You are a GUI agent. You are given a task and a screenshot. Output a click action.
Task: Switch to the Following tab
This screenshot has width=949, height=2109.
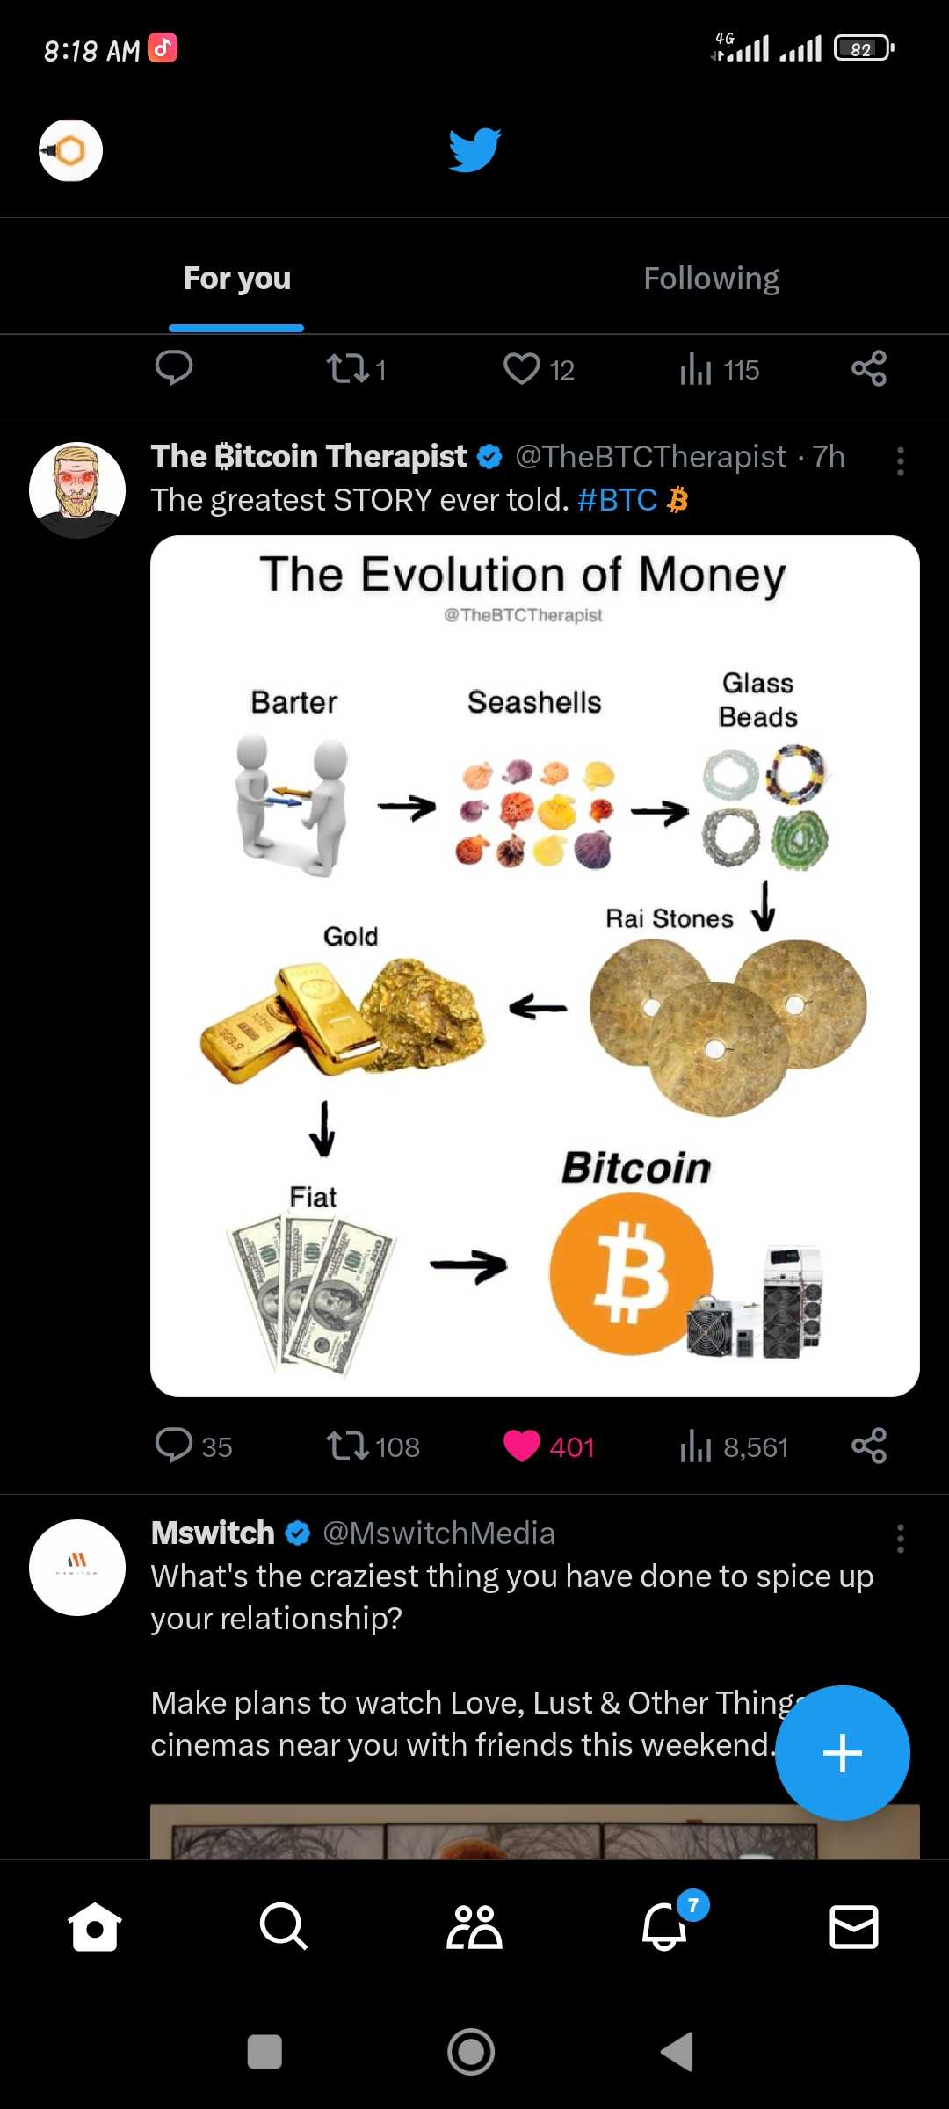(x=711, y=279)
